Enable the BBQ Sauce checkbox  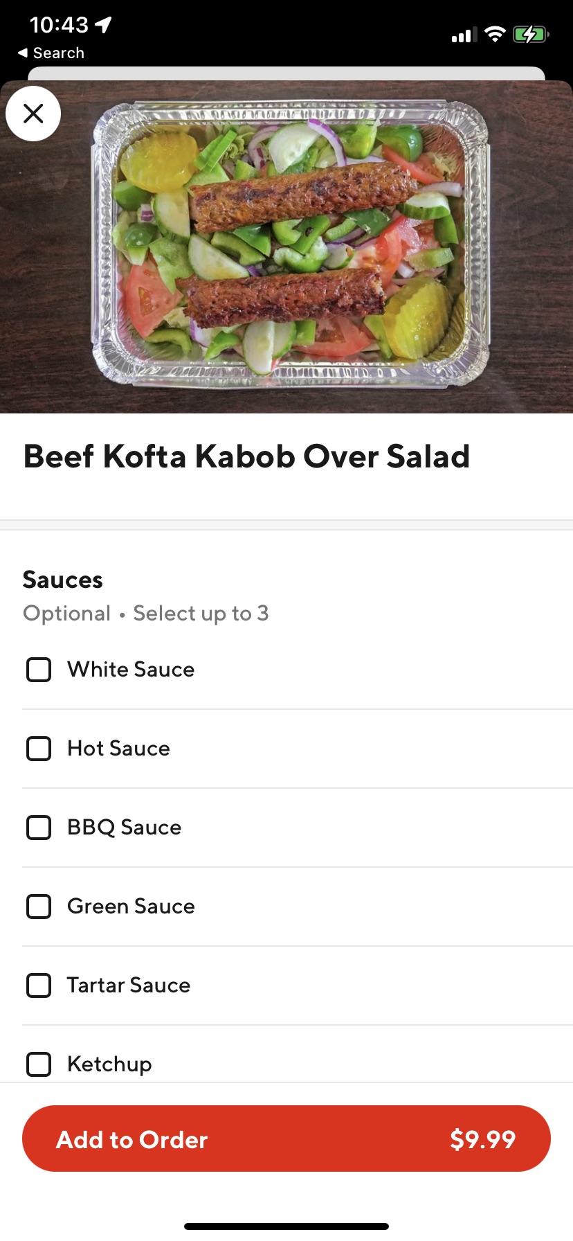pyautogui.click(x=39, y=828)
